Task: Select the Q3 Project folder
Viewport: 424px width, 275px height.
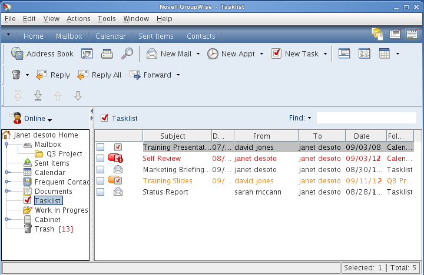Action: tap(64, 154)
